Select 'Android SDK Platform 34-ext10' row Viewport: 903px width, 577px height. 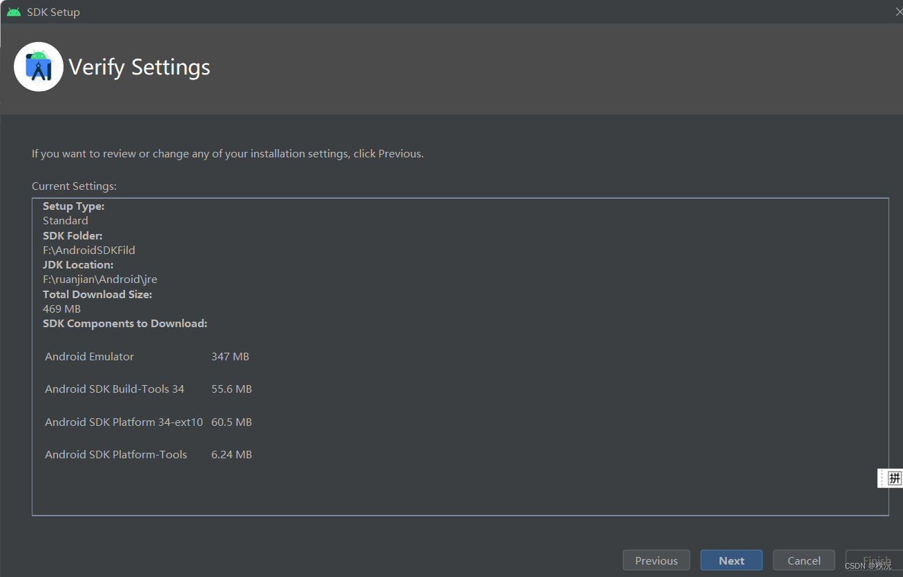pos(148,422)
